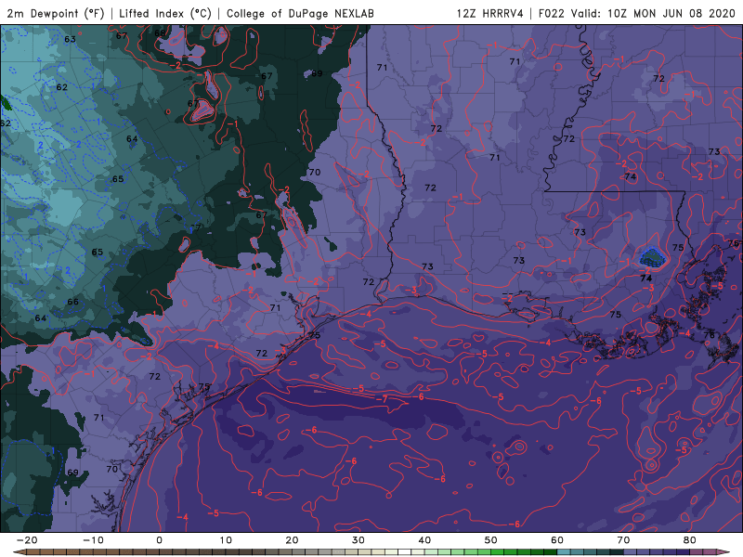
Task: Click the dewpoint value "66" on the map
Action: coord(72,302)
